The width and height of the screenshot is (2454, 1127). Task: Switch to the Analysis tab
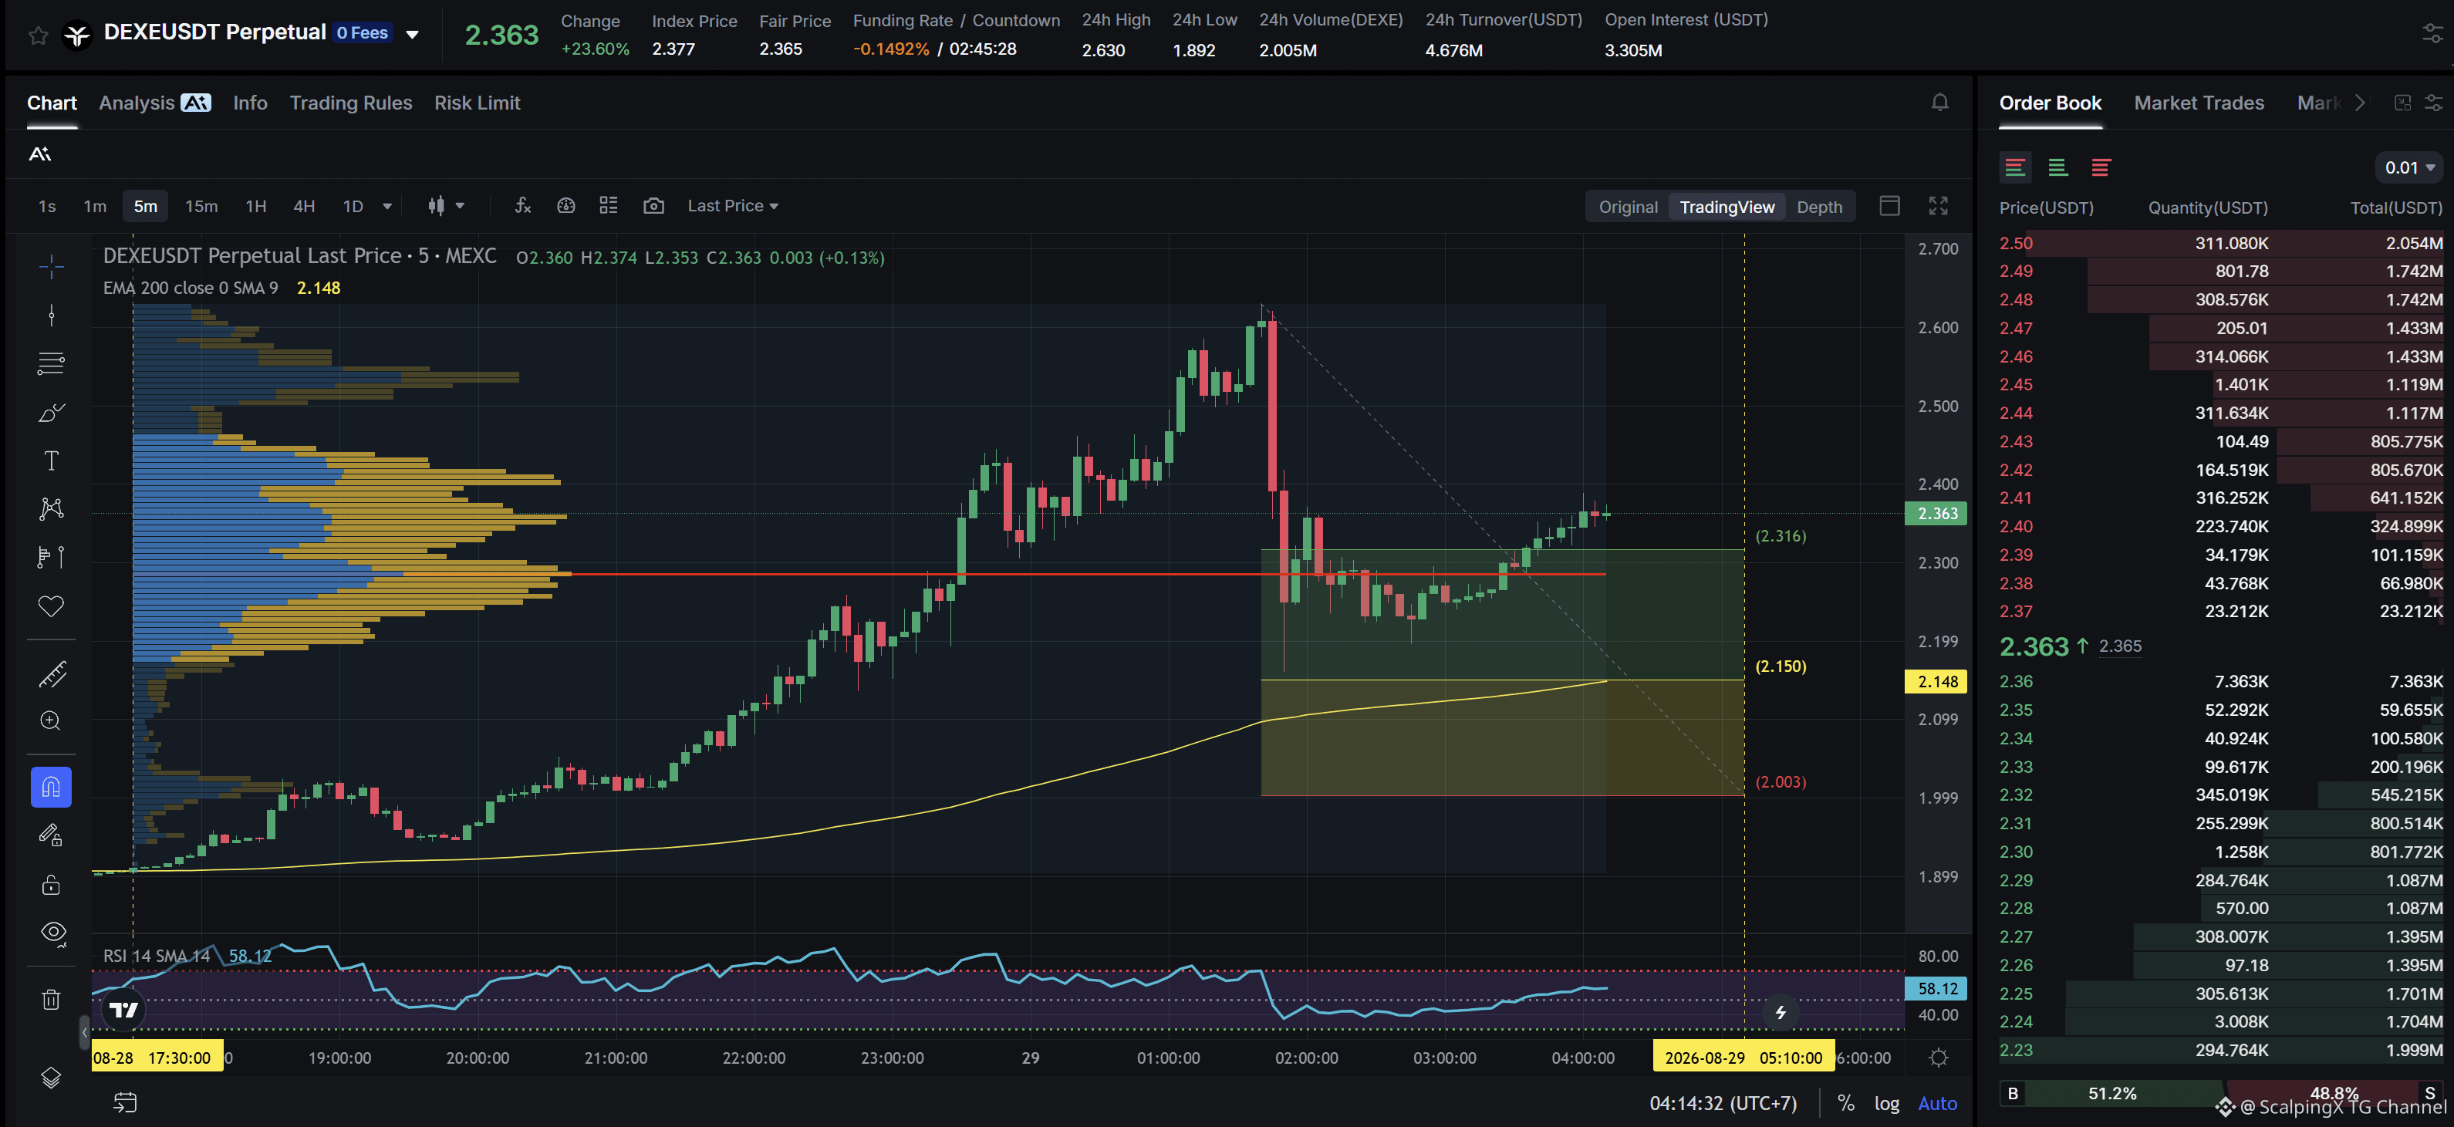coord(154,103)
